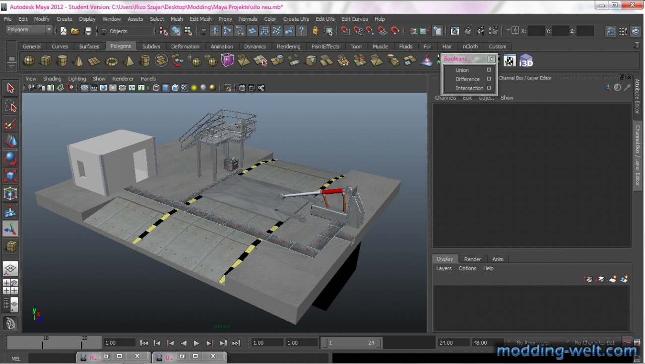Open the Render View clapperboard icon
The image size is (645, 364).
coord(455,31)
